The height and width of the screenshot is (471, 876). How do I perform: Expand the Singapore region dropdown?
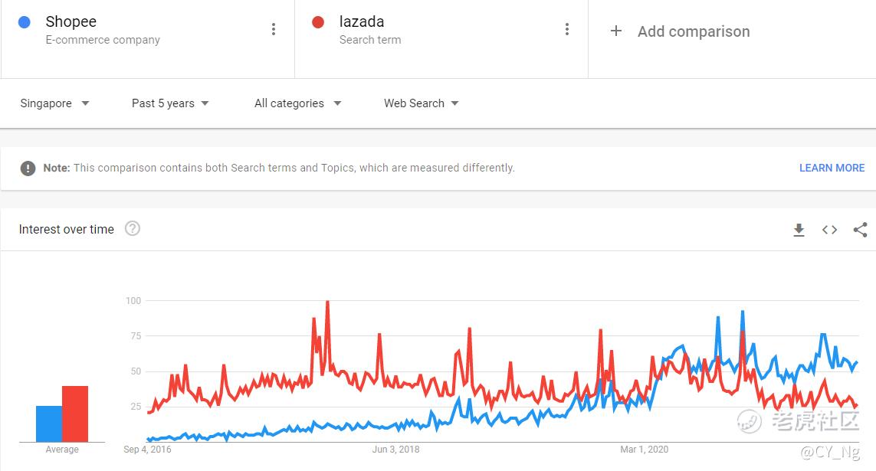pyautogui.click(x=54, y=103)
